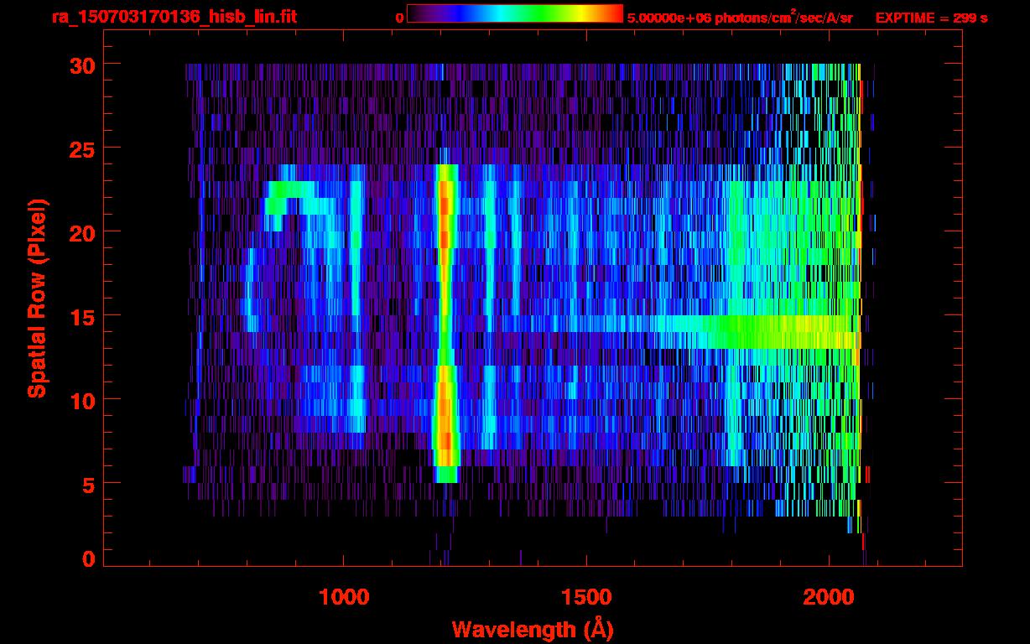Click the EXPTIME = 299 s label
The height and width of the screenshot is (644, 1030).
coord(931,18)
